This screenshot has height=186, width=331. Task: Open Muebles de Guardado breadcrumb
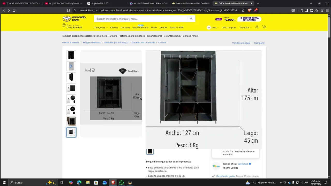click(143, 43)
